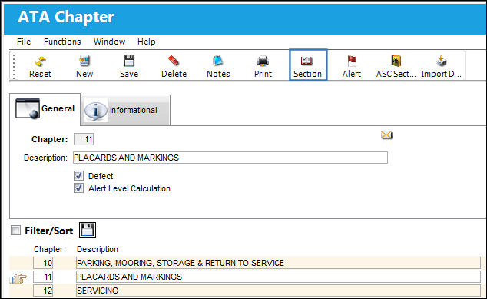
Task: Click the toolbar drag handle dots
Action: (14, 67)
